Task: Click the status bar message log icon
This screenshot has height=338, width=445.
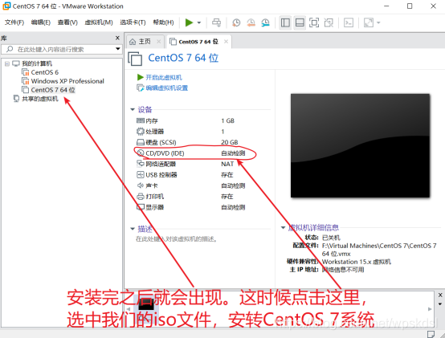Action: (431, 334)
